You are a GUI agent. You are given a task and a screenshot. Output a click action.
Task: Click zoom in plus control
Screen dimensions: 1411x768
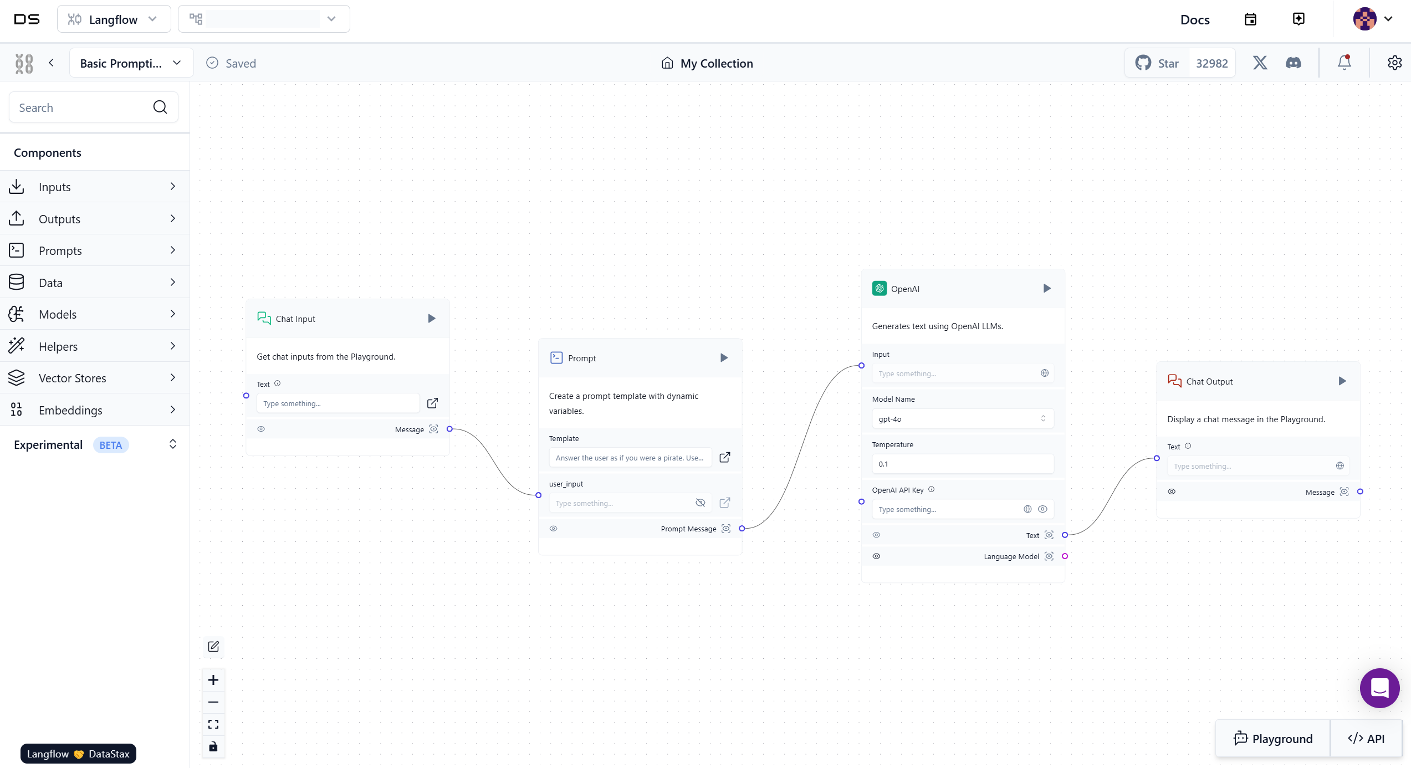coord(213,680)
